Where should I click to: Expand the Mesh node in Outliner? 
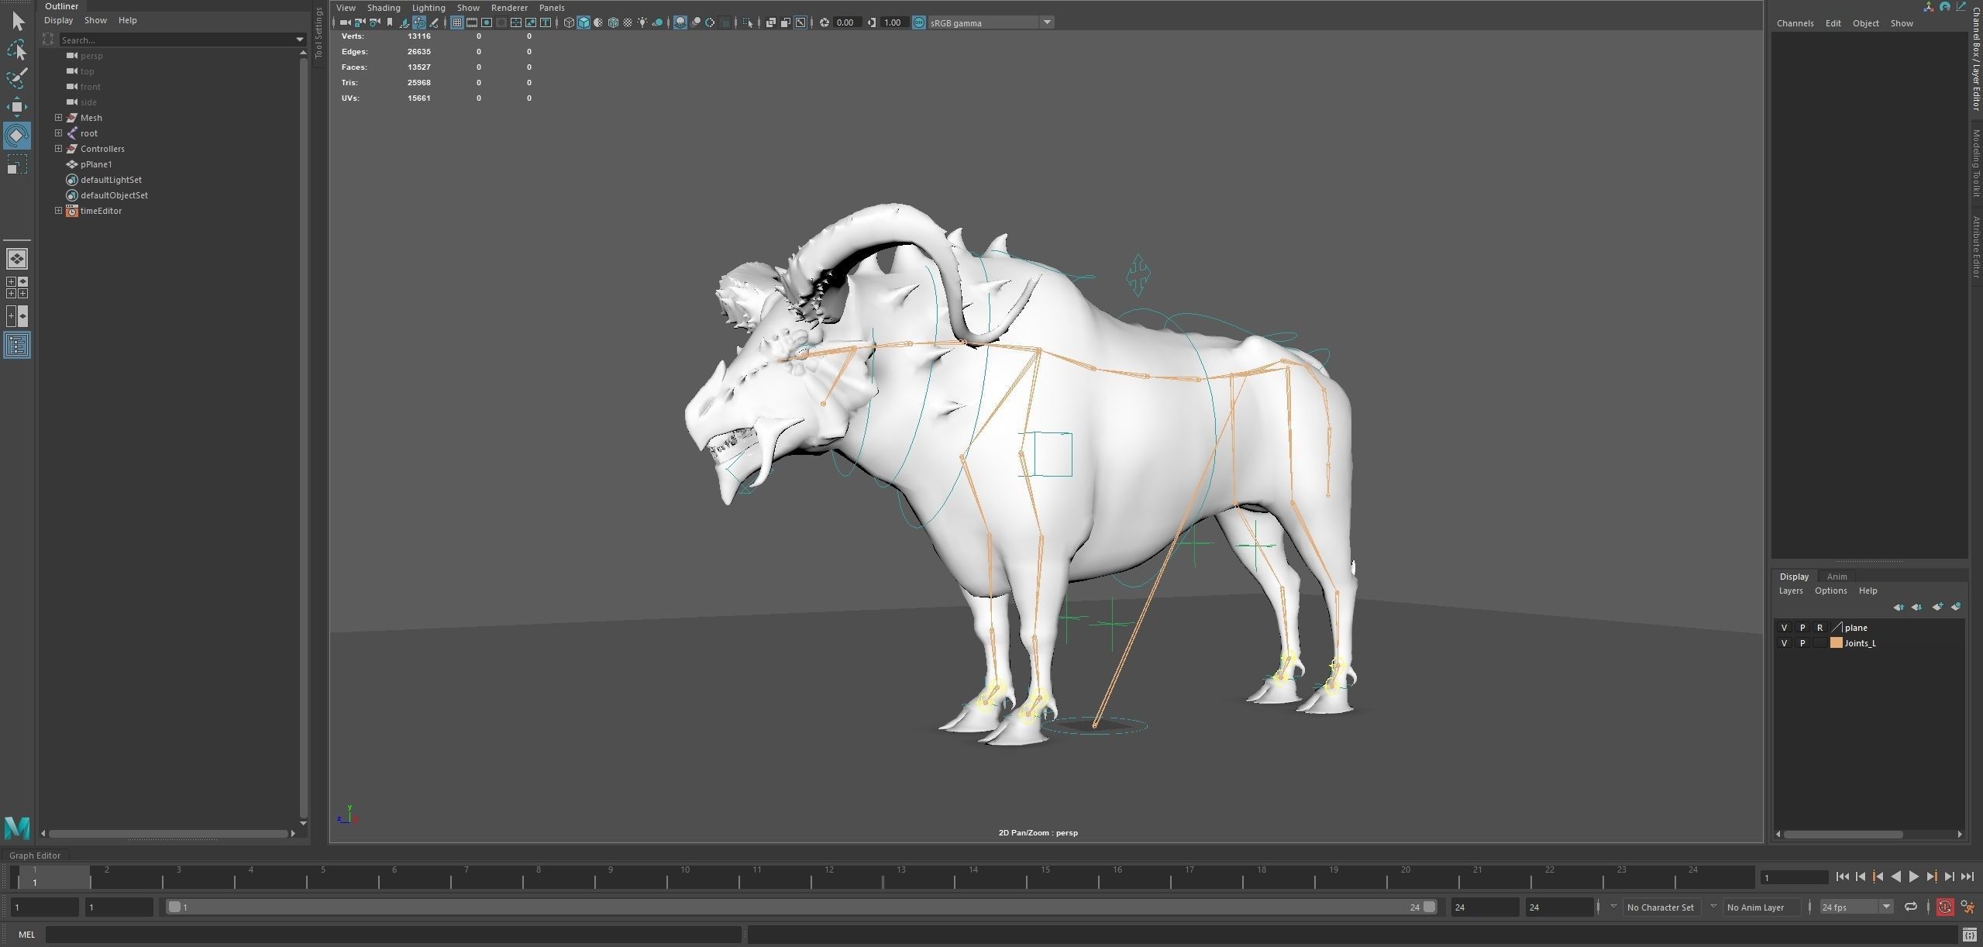pyautogui.click(x=58, y=118)
